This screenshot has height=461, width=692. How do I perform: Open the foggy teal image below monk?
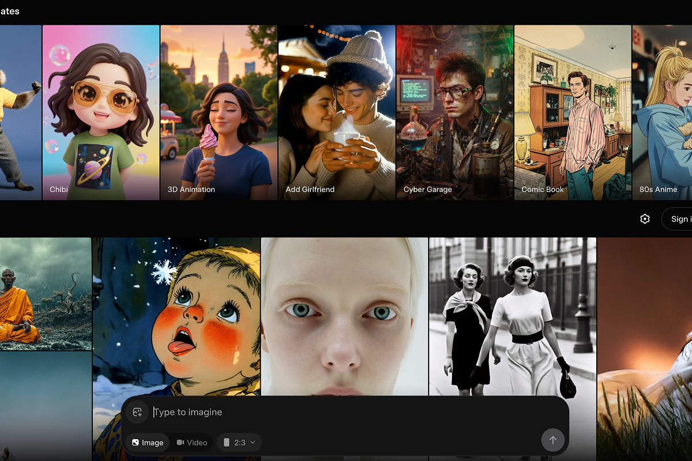click(46, 406)
